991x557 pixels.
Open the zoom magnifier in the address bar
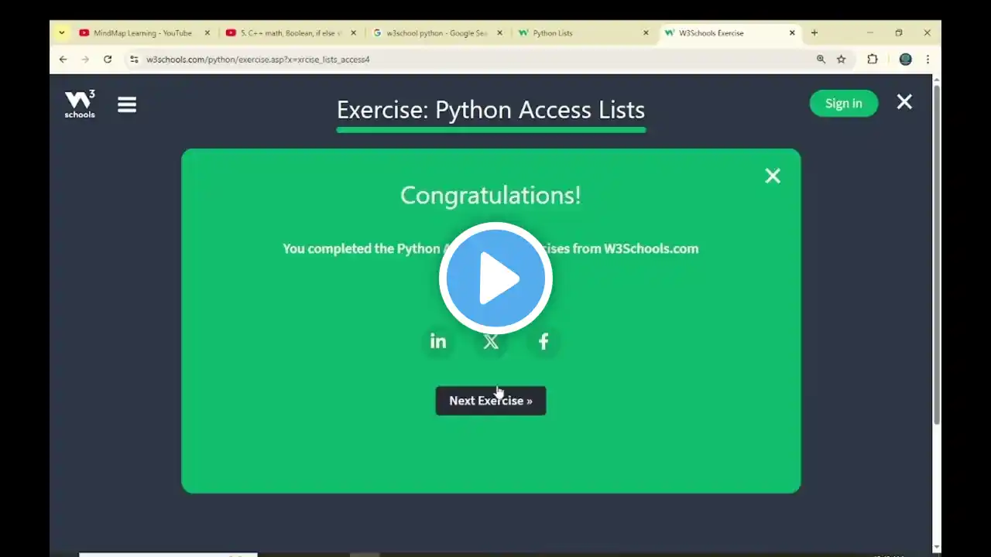[x=821, y=59]
